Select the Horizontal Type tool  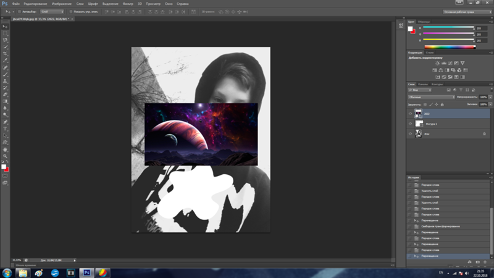pos(5,129)
